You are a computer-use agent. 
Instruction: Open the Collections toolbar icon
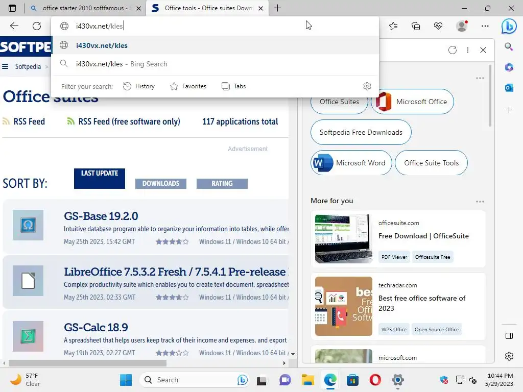coord(416,26)
